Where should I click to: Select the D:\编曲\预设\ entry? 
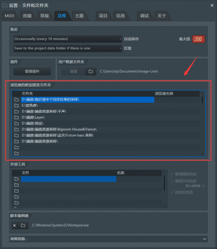88,123
